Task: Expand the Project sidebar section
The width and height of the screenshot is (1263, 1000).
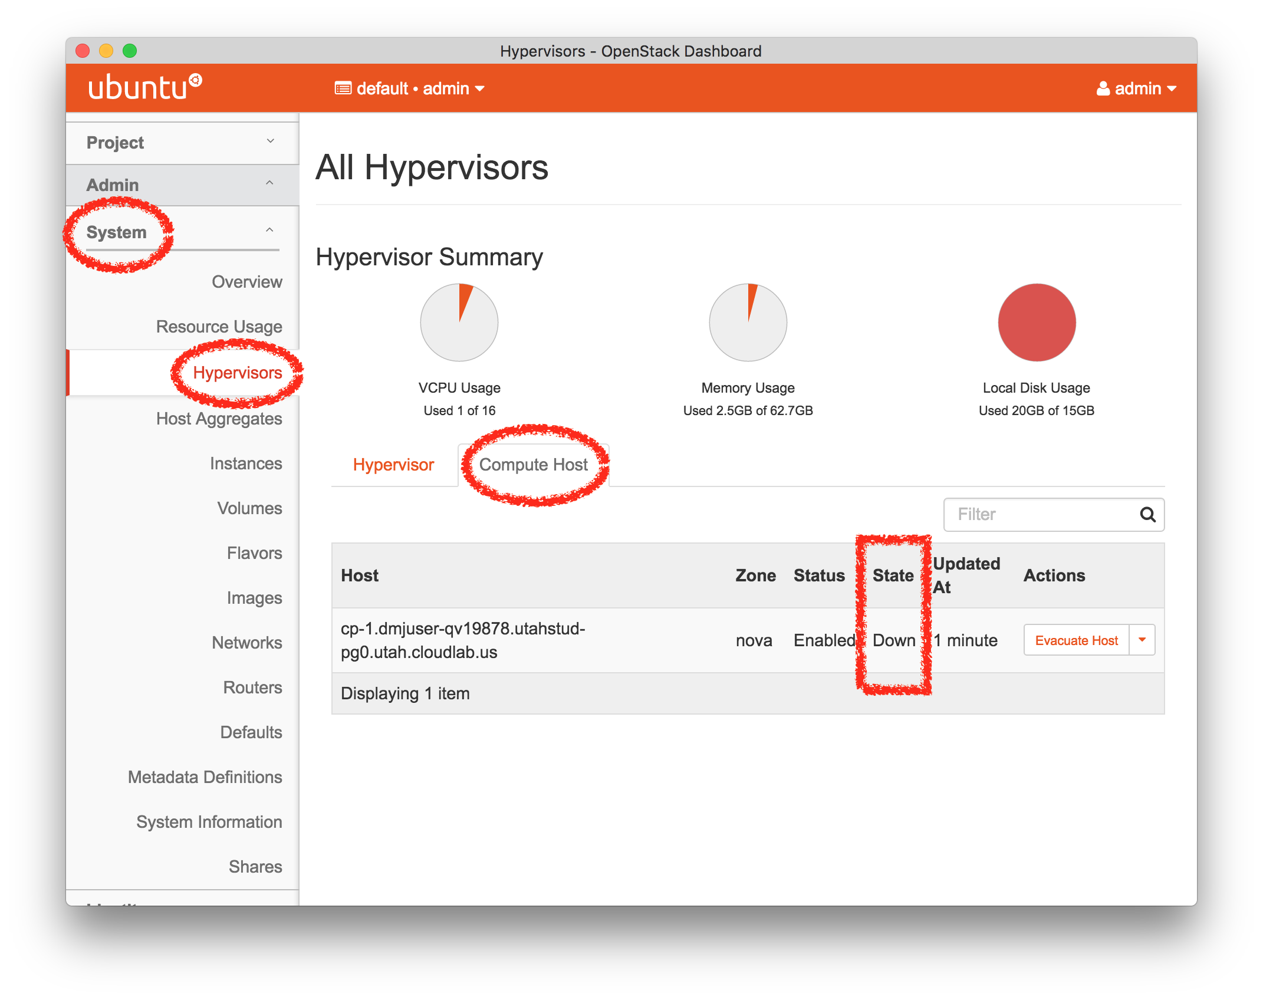Action: [x=182, y=143]
